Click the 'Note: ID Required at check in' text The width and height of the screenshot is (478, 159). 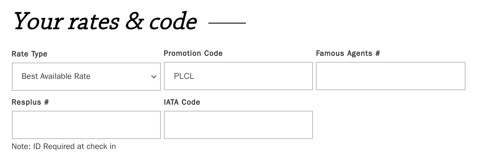(64, 146)
